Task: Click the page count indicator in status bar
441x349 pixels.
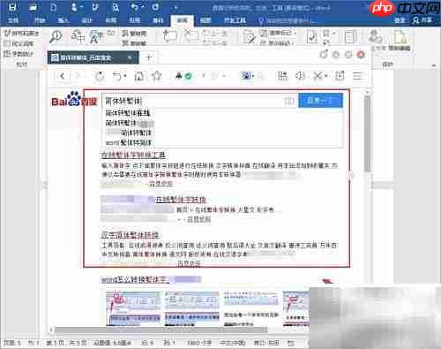Action: tap(67, 343)
